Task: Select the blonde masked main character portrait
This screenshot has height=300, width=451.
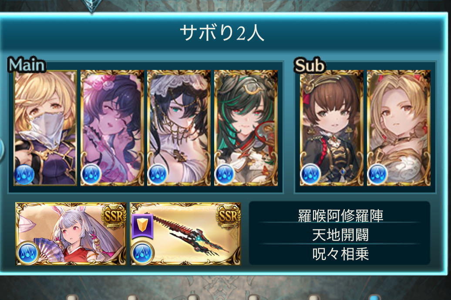Action: 45,128
